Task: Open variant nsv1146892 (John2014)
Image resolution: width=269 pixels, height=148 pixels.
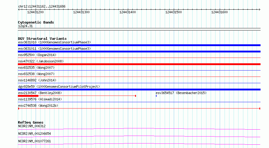Action: 37,80
